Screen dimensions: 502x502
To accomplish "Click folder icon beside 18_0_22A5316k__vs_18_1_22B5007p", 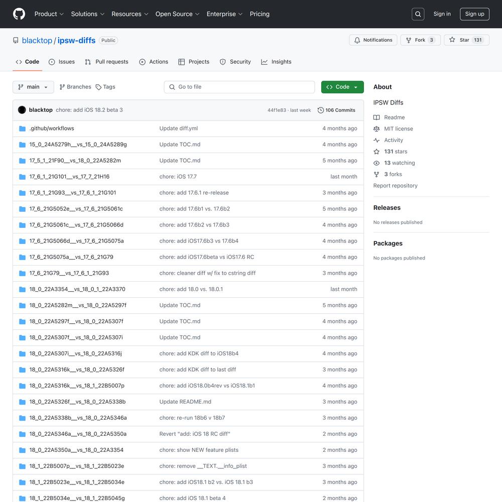I will pos(23,386).
